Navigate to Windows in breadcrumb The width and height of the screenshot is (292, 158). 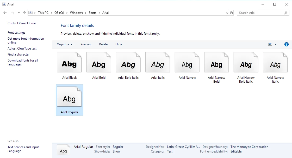coord(76,13)
